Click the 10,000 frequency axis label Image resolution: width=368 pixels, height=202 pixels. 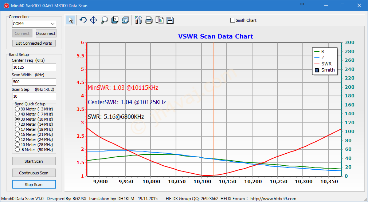point(151,181)
